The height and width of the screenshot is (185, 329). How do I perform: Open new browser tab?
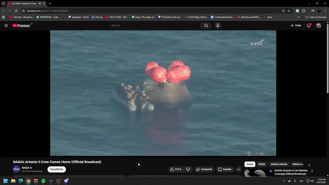tap(50, 4)
